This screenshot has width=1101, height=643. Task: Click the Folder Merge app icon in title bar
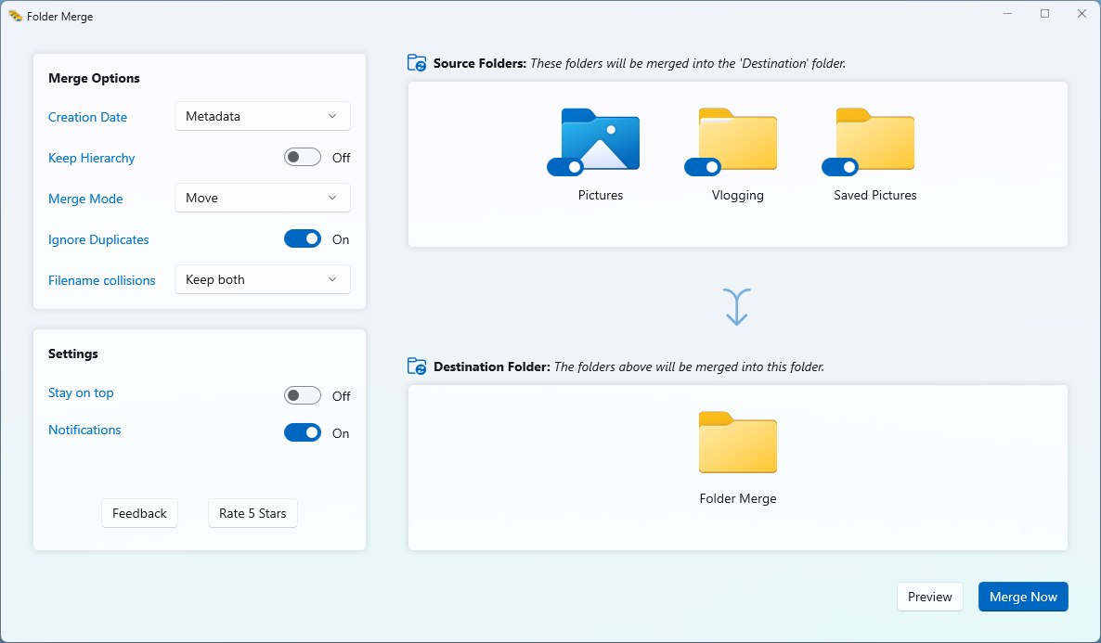tap(16, 15)
